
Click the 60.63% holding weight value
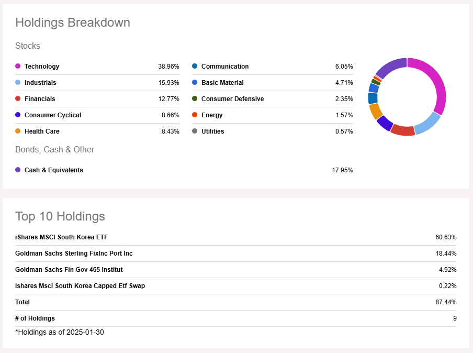(446, 237)
